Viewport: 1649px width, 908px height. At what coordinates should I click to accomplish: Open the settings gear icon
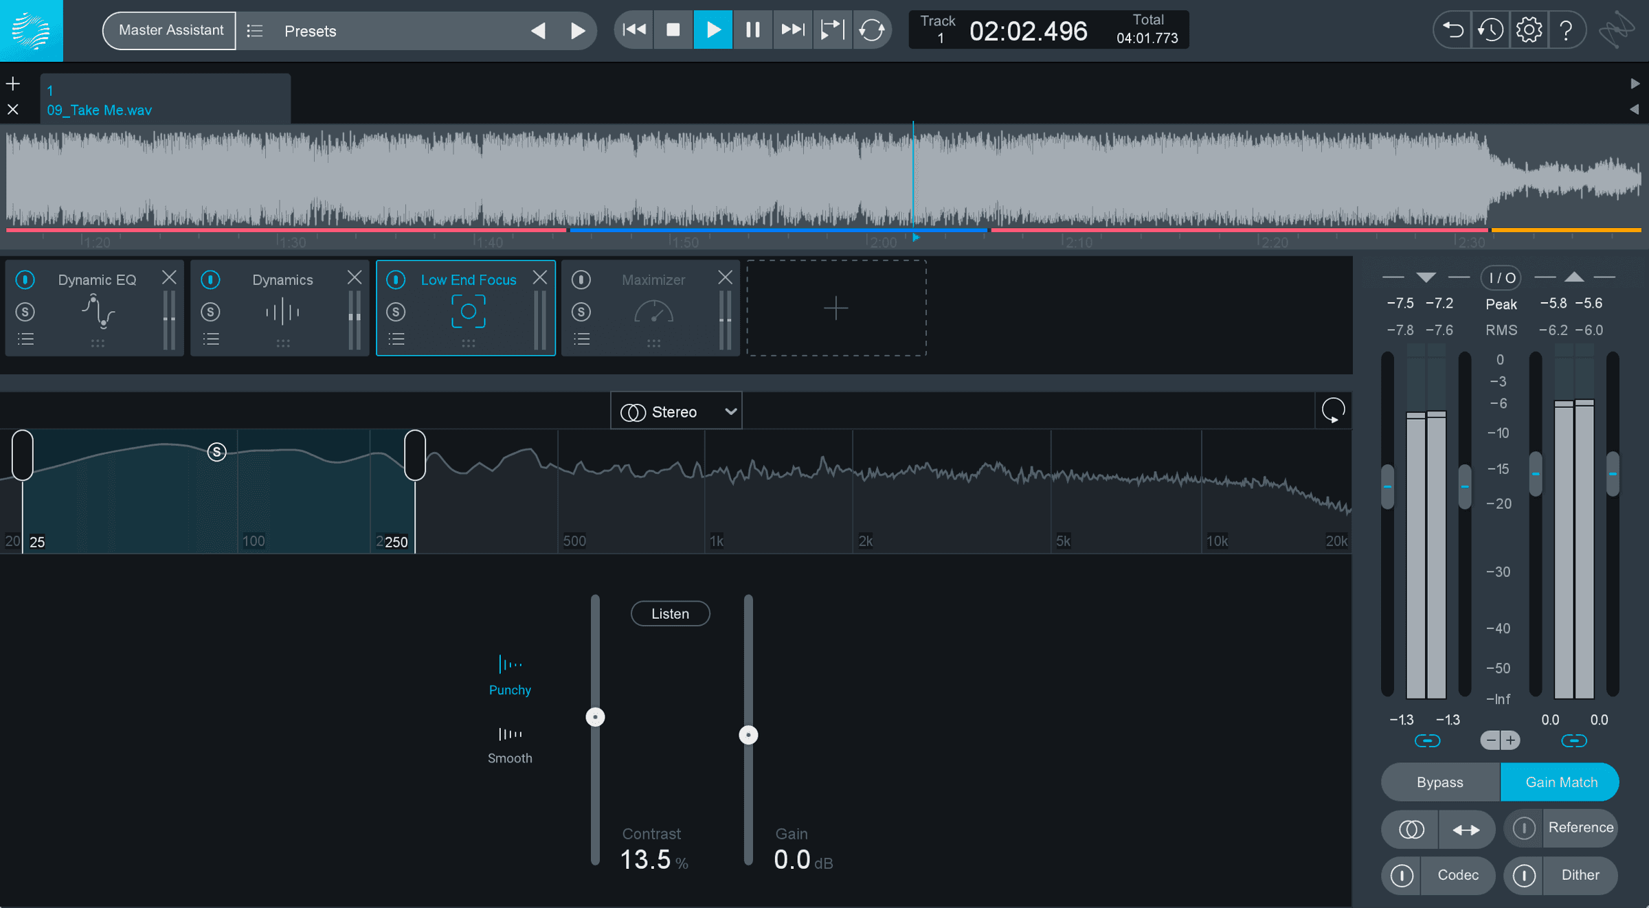1529,30
